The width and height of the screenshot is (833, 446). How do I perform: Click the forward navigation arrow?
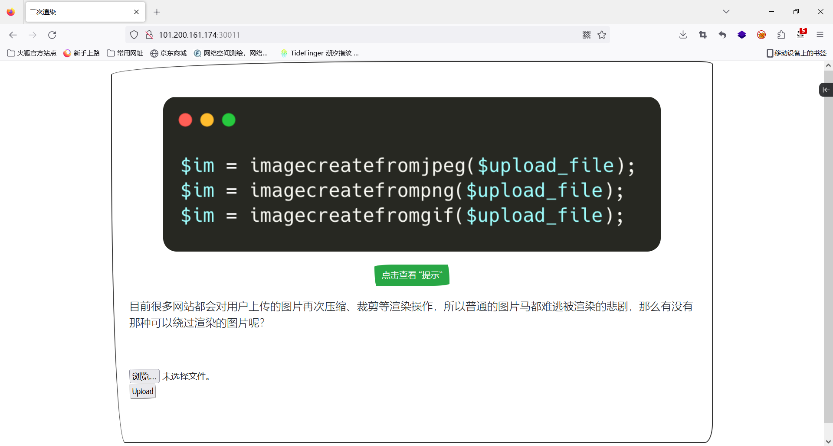pos(33,35)
